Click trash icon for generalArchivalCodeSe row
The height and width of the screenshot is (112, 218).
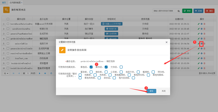[x=204, y=48]
